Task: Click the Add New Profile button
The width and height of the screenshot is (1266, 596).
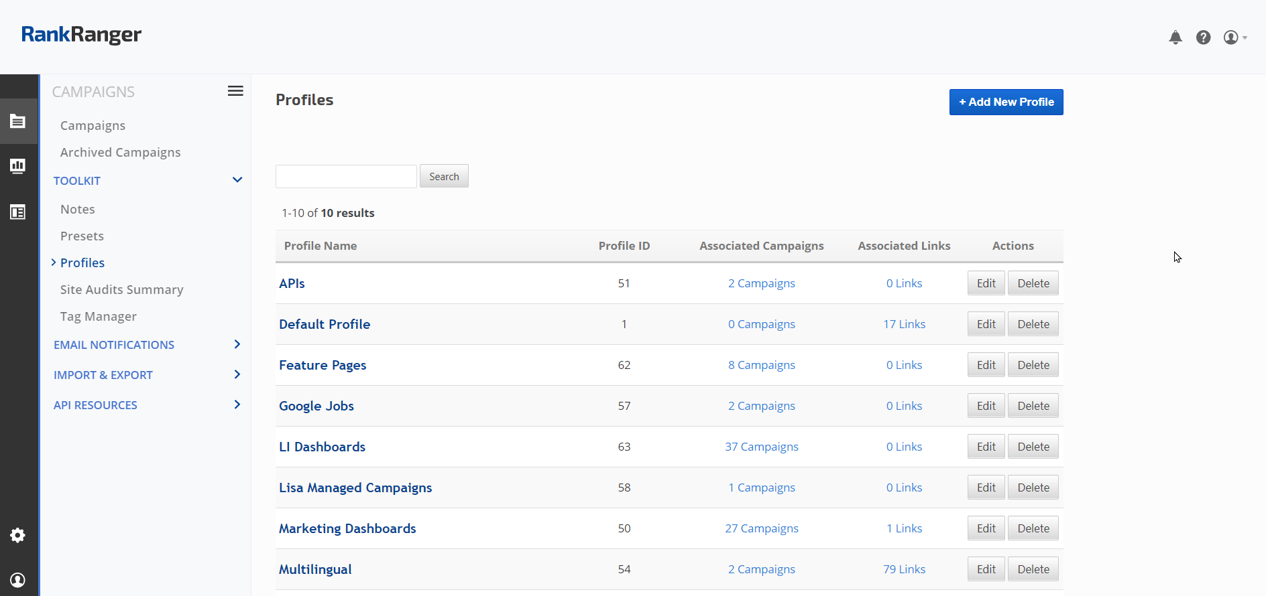Action: click(1006, 102)
